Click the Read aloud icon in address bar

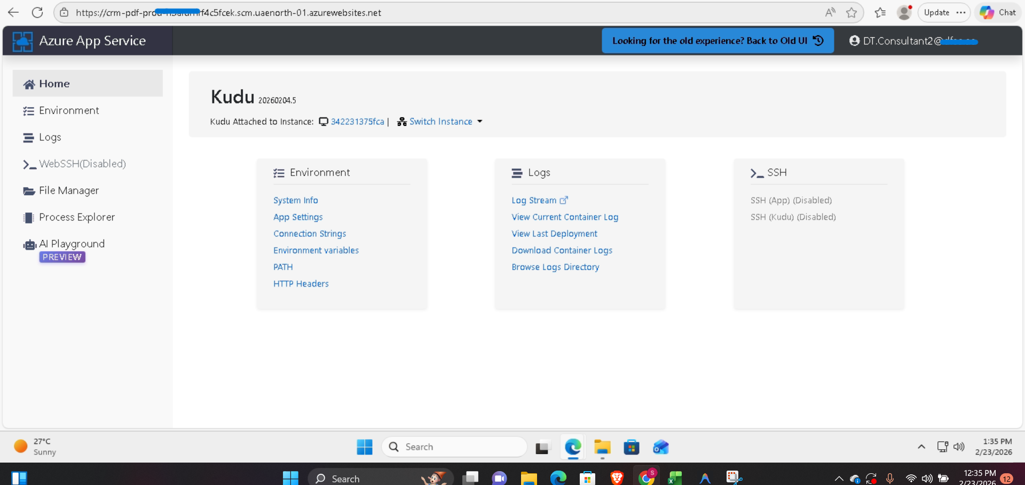pyautogui.click(x=830, y=12)
